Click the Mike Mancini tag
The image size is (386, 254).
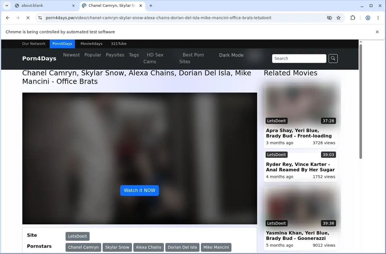coord(216,247)
